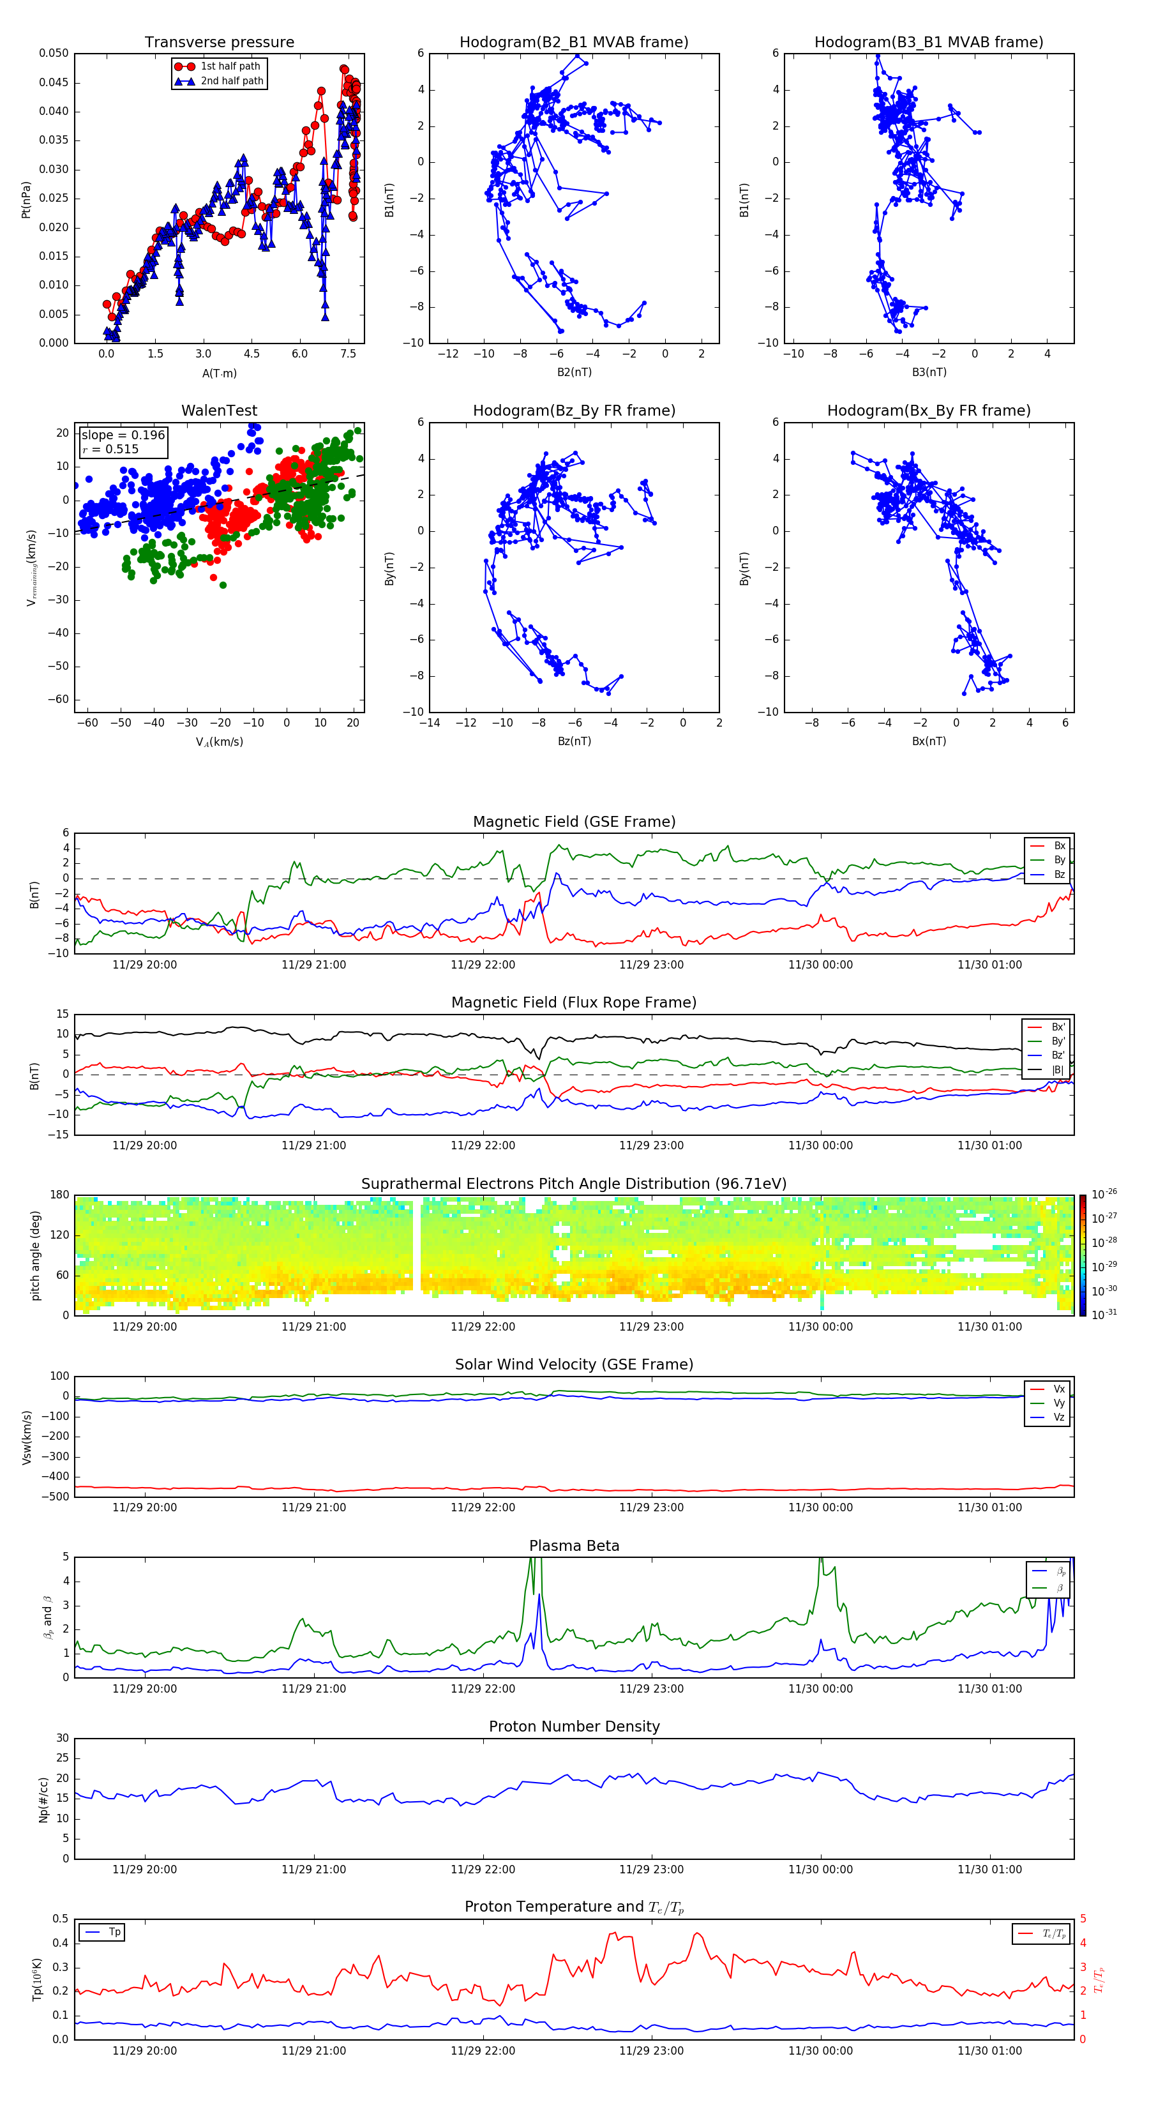The image size is (1149, 2107).
Task: Click the Suprathermal Electrons Pitch Angle Distribution title
Action: coord(574,1184)
